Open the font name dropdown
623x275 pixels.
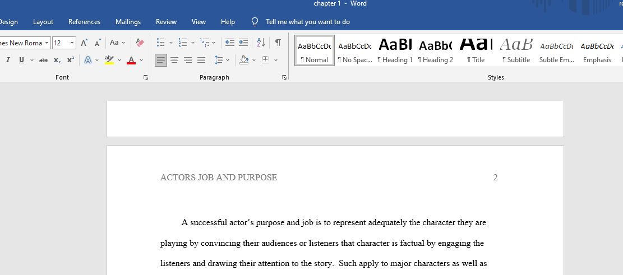pos(47,43)
